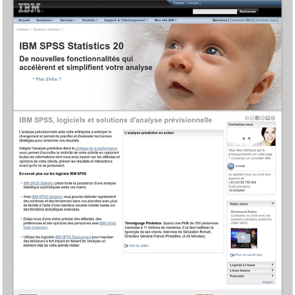Click the Contactez-nous panel header
The image size is (295, 295).
pyautogui.click(x=251, y=124)
